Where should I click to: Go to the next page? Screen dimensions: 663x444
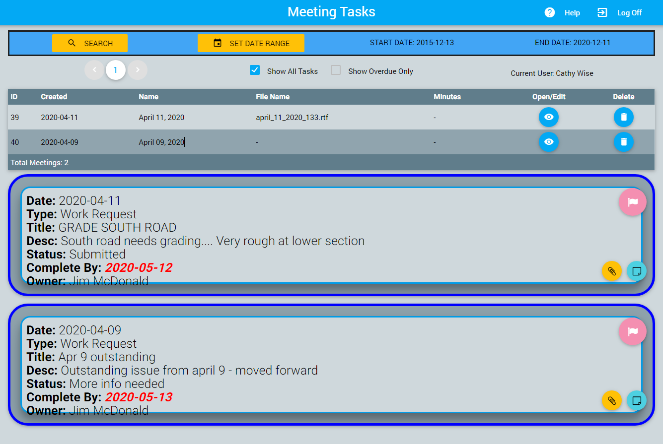pos(138,70)
